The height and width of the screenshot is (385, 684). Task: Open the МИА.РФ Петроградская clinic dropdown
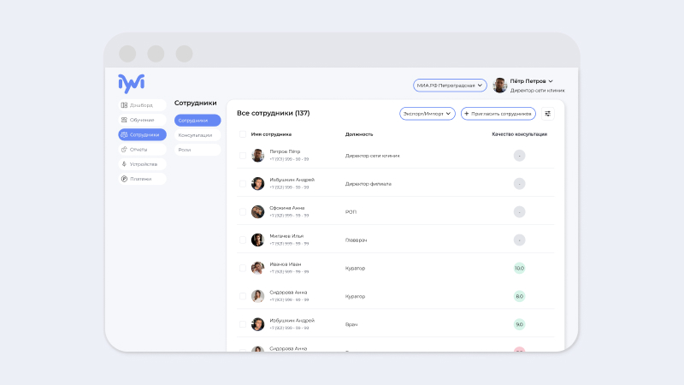tap(450, 85)
